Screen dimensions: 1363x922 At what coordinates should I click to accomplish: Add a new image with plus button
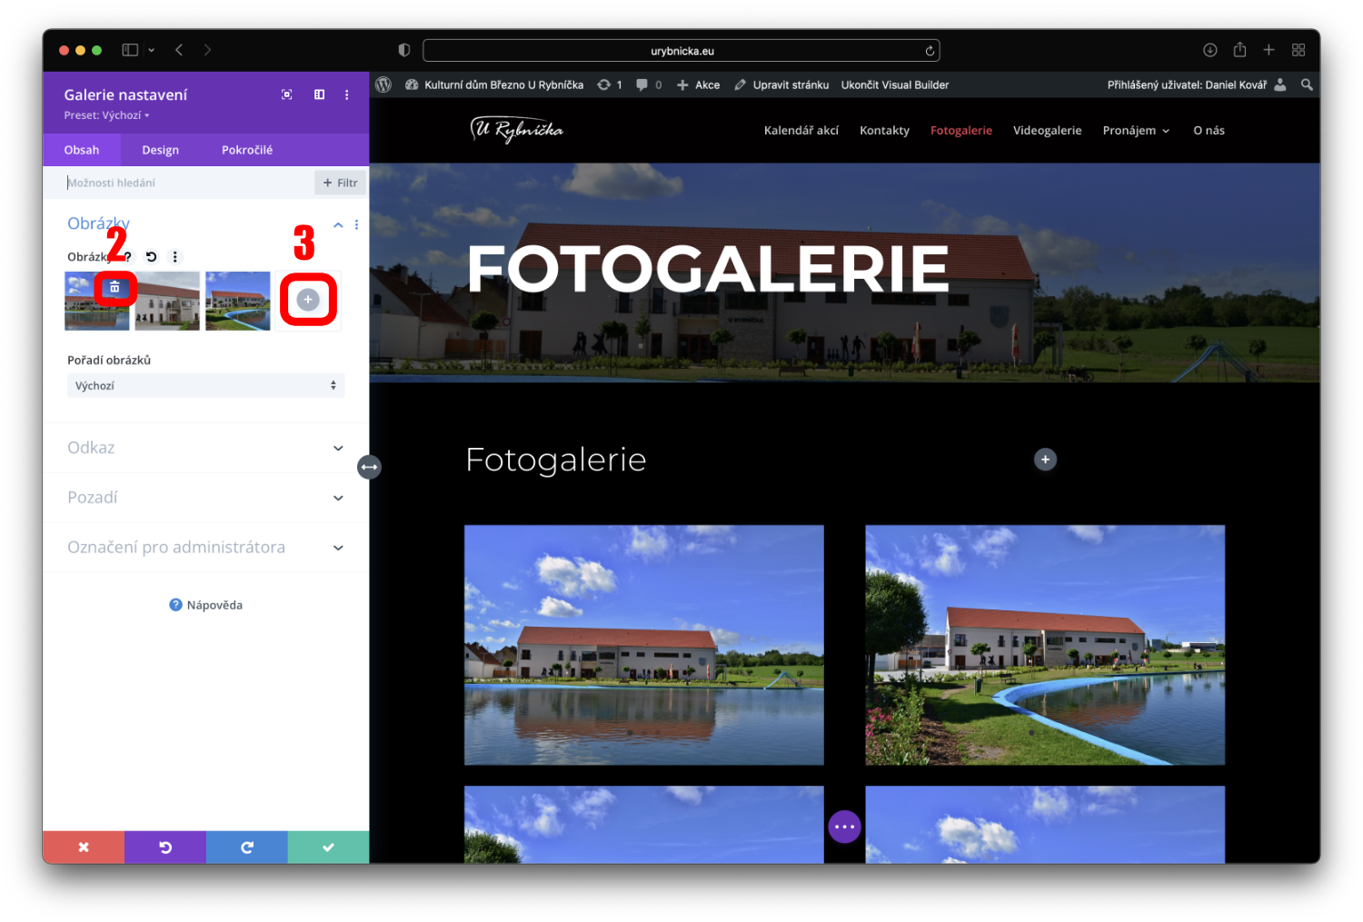click(308, 300)
